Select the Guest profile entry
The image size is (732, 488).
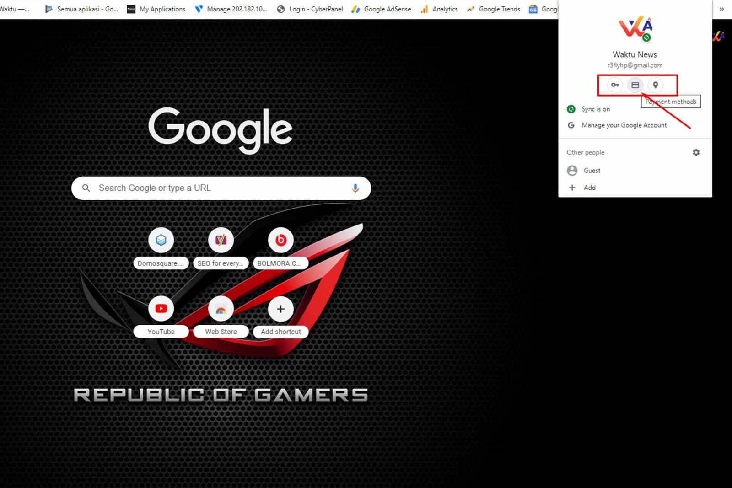tap(635, 170)
